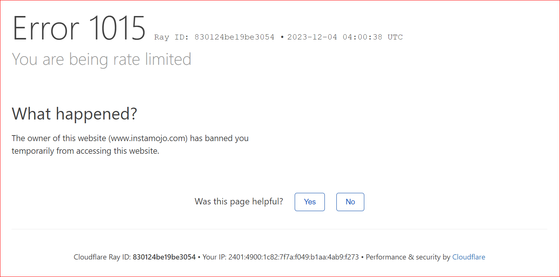The image size is (560, 277).
Task: Click the Ray ID value beside the heading
Action: 234,37
